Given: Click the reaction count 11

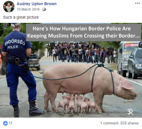Looking at the screenshot, I should click(11, 123).
